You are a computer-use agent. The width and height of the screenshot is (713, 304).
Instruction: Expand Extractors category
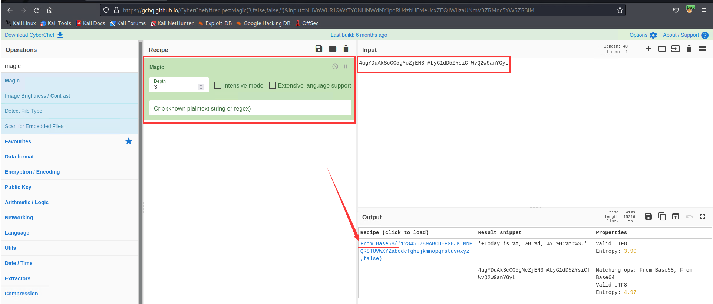click(70, 278)
